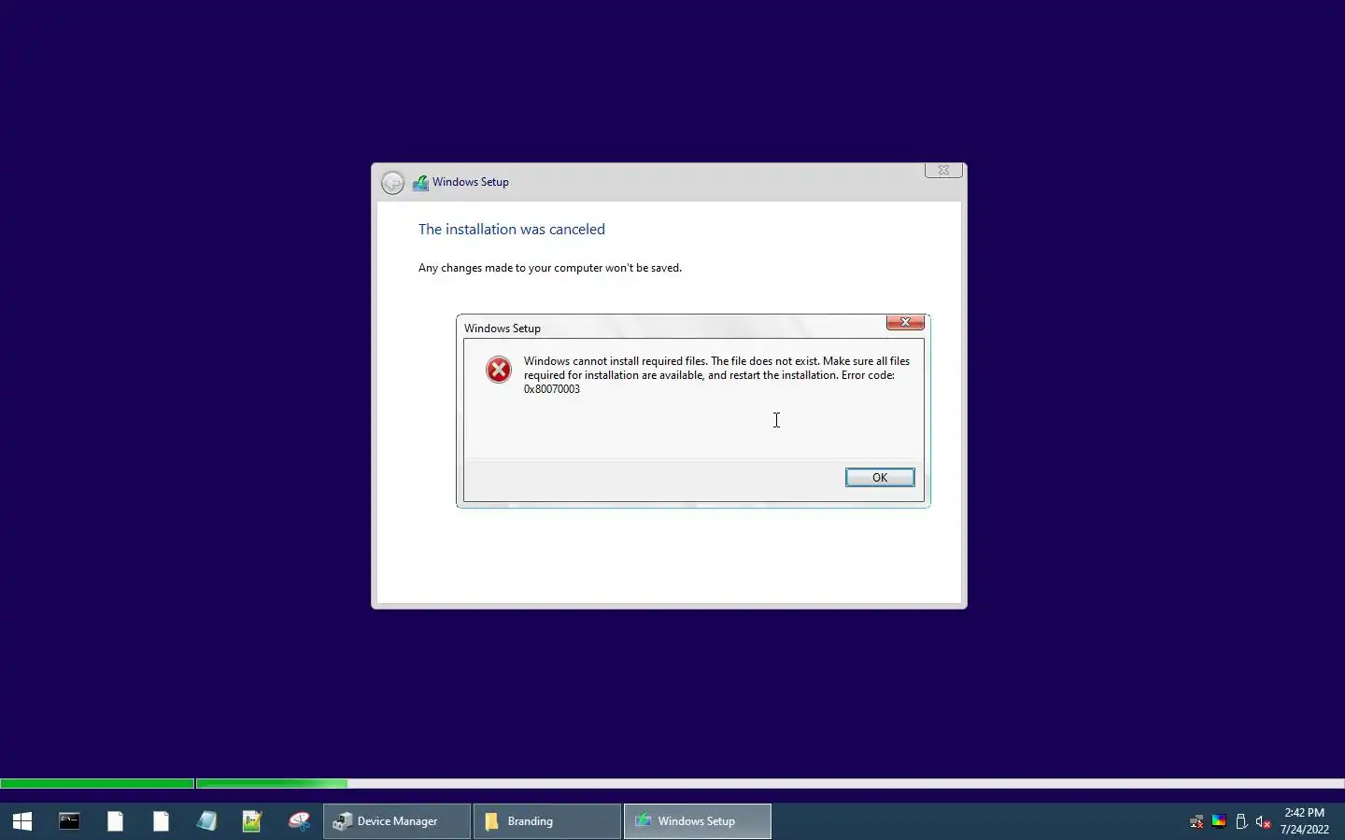Screen dimensions: 1345x840
Task: Close the Windows Setup wizard window
Action: 943,170
